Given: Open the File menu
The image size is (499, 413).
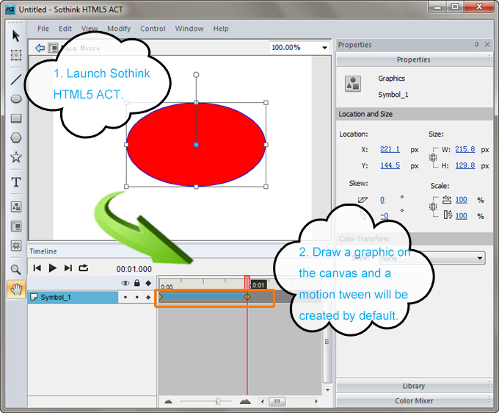Looking at the screenshot, I should pyautogui.click(x=43, y=29).
